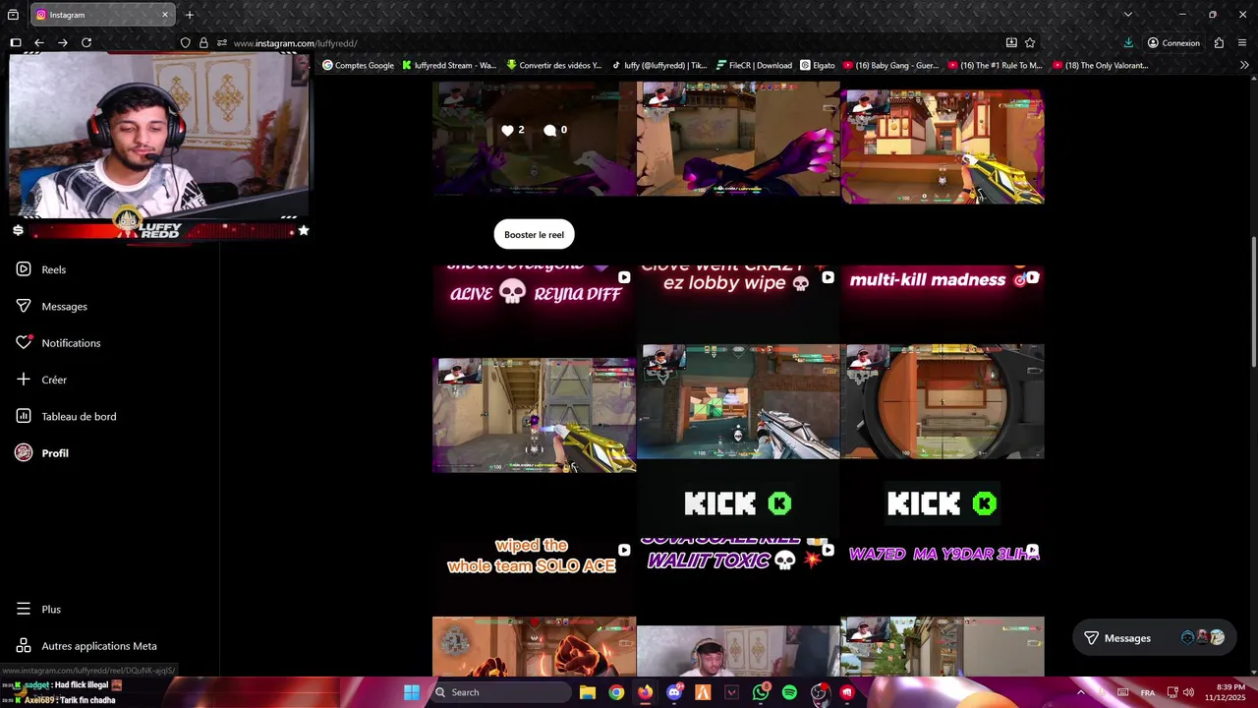Open the FileCR Download bookmark
The image size is (1258, 708).
click(x=754, y=65)
